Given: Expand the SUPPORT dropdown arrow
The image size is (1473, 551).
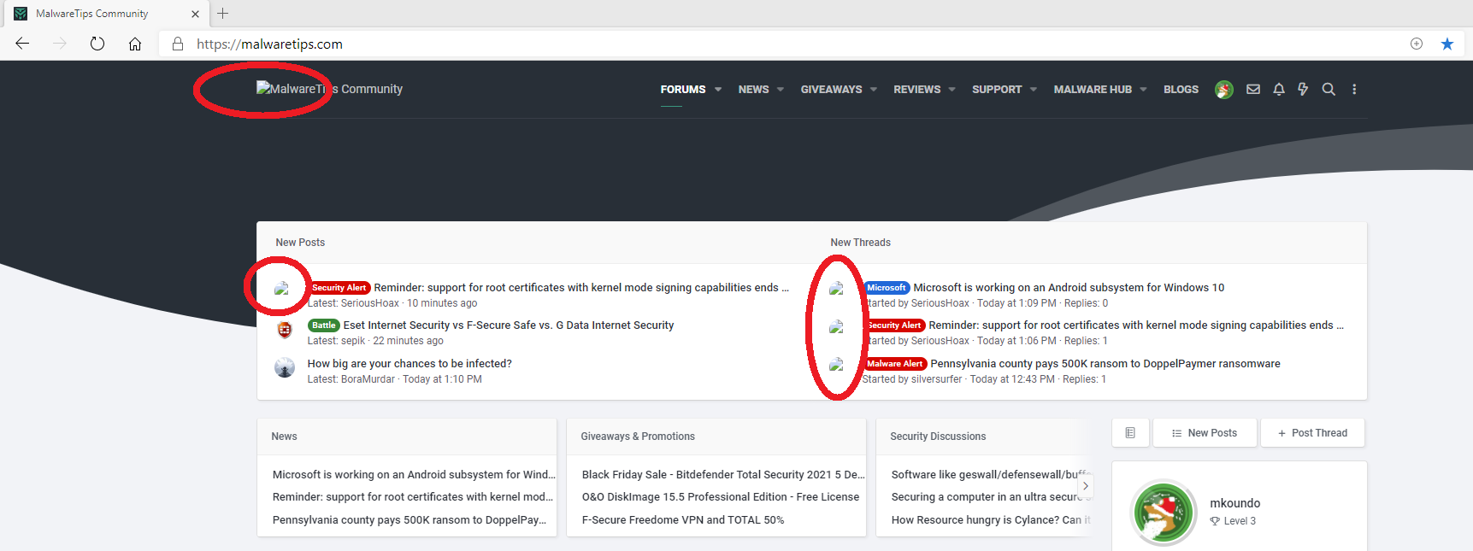Looking at the screenshot, I should click(x=1034, y=89).
